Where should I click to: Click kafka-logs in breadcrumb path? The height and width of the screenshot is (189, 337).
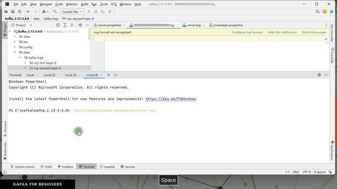[x=51, y=19]
